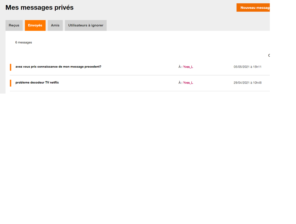Click the separator line between the two messages
Screen dimensions: 296x224
tap(139, 75)
